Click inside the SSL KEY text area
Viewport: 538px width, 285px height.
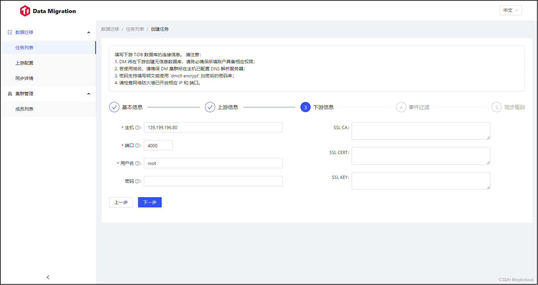pyautogui.click(x=421, y=181)
